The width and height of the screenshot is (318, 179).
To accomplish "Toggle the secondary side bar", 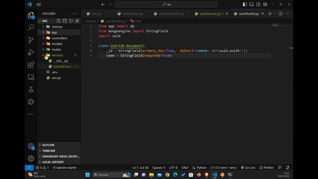I will point(258,4).
